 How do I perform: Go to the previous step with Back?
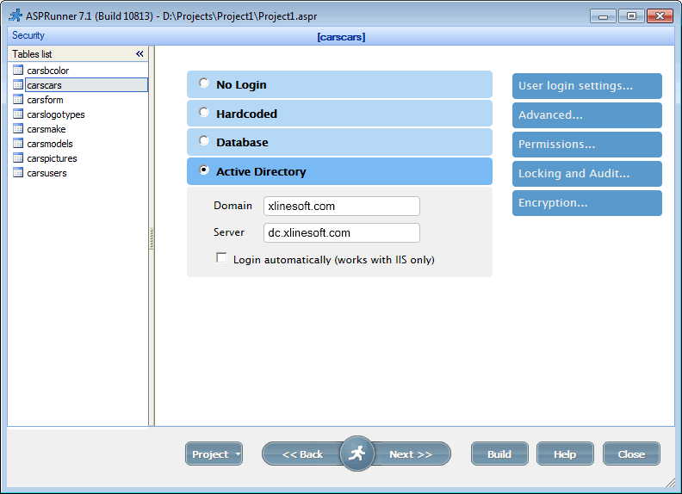(x=302, y=454)
